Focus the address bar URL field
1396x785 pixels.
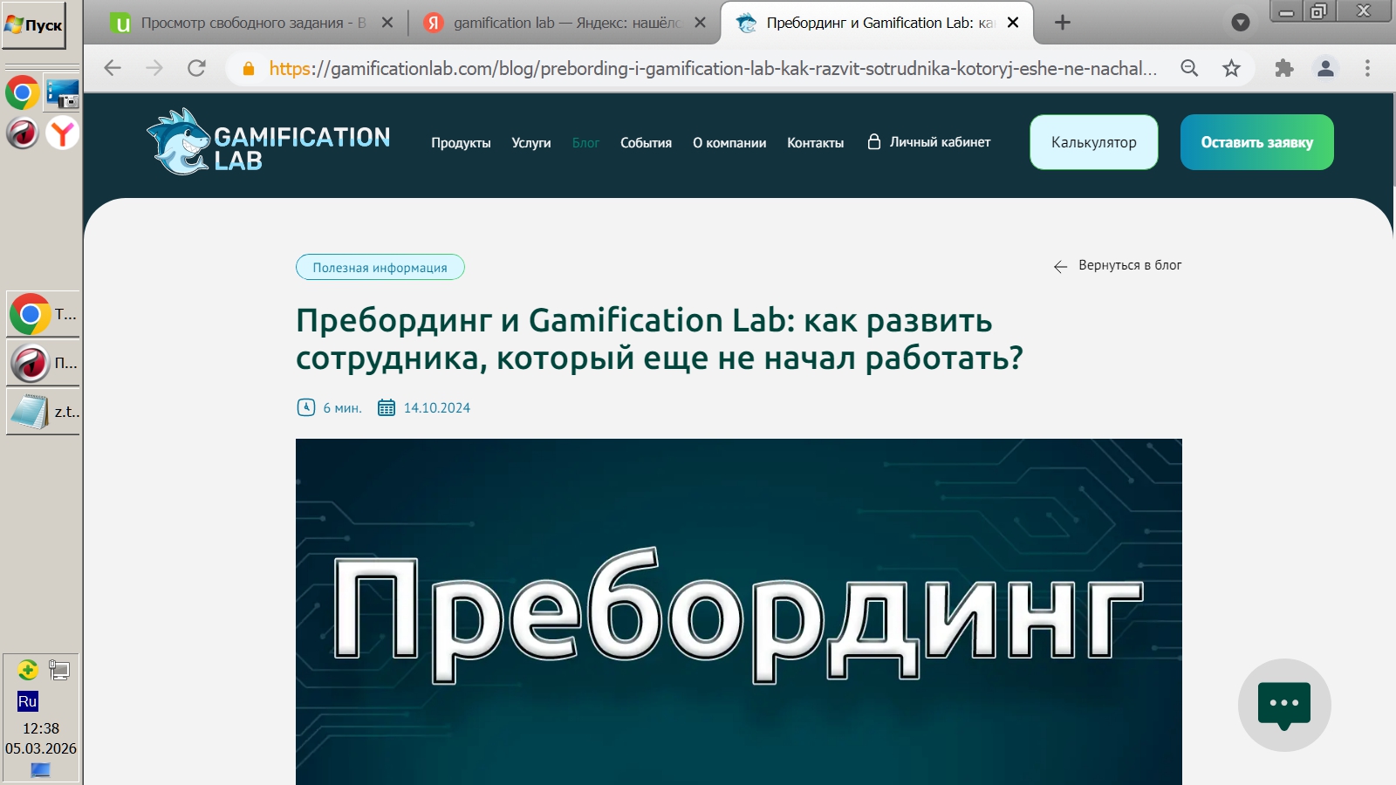point(713,69)
